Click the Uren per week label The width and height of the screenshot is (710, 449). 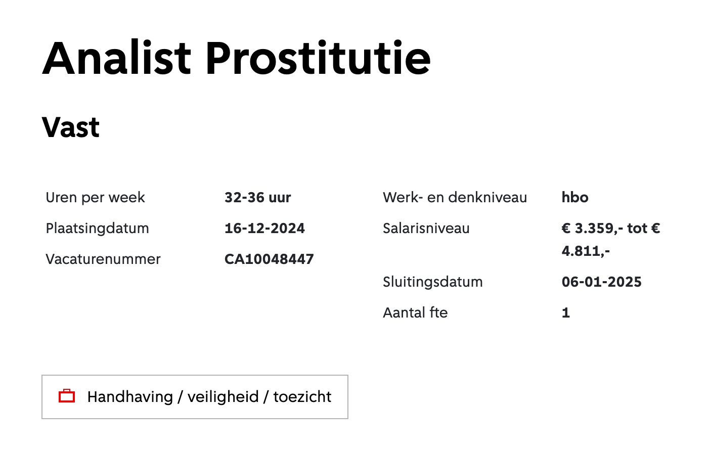click(x=95, y=197)
